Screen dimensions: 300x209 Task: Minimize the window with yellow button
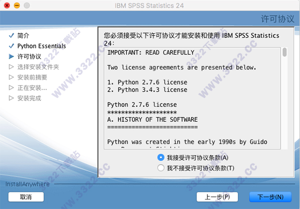(x=17, y=5)
